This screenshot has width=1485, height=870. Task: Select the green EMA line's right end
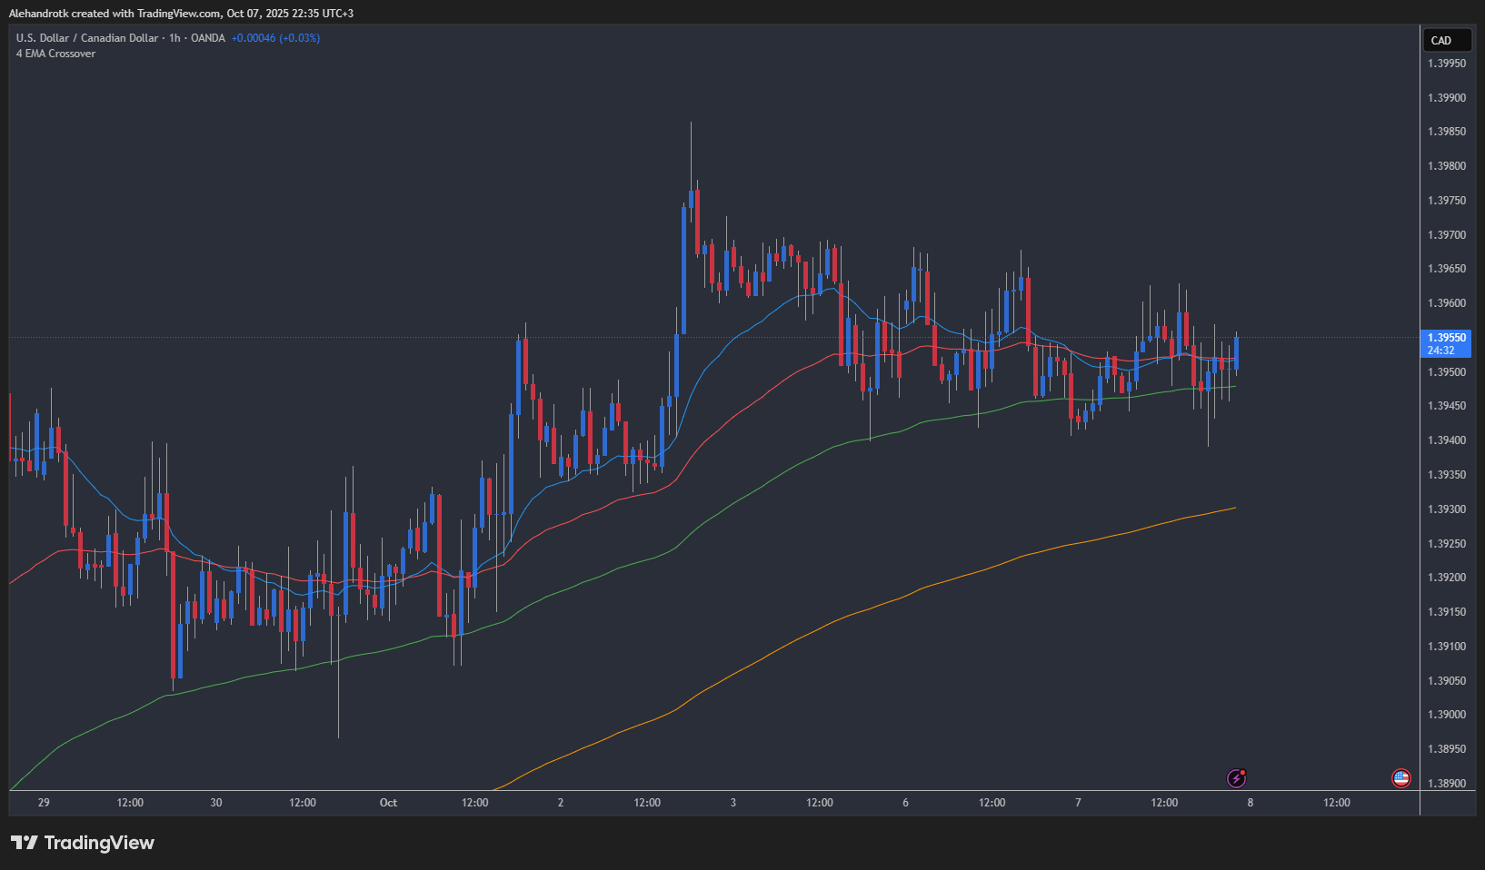coord(1232,387)
